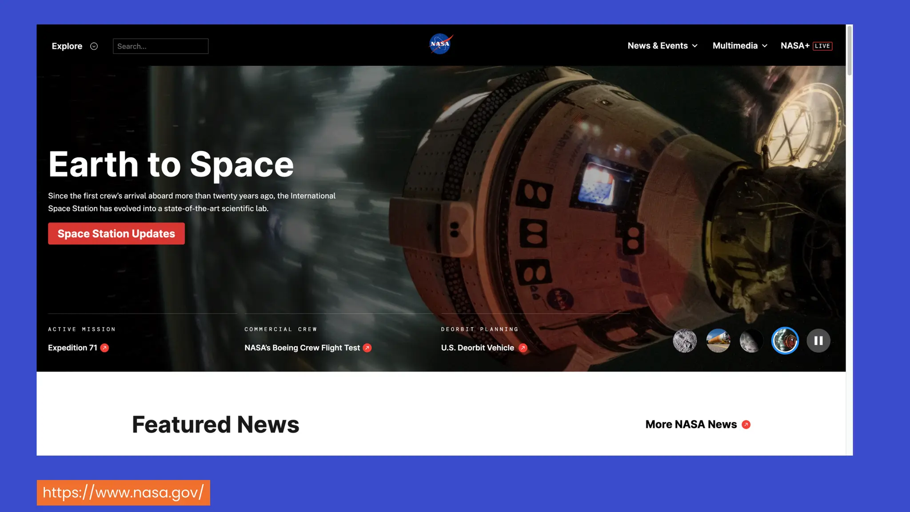Open the Expedition 71 link
This screenshot has width=910, height=512.
coord(78,348)
